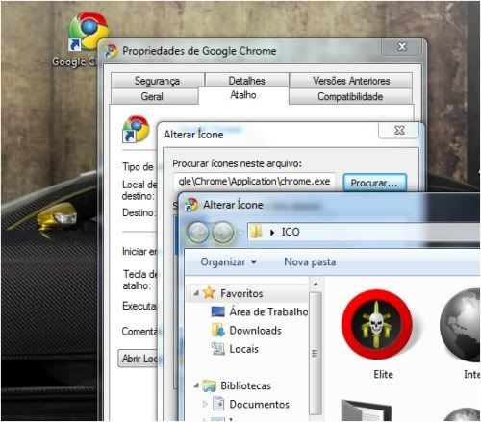Click the Documentos library icon
This screenshot has width=481, height=422.
pyautogui.click(x=218, y=404)
